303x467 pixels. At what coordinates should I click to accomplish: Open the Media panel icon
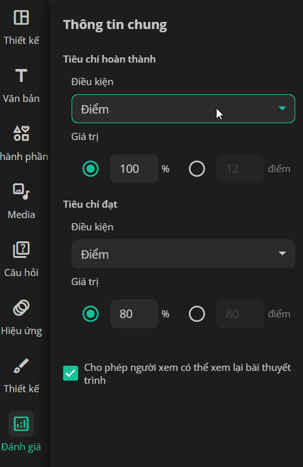21,191
